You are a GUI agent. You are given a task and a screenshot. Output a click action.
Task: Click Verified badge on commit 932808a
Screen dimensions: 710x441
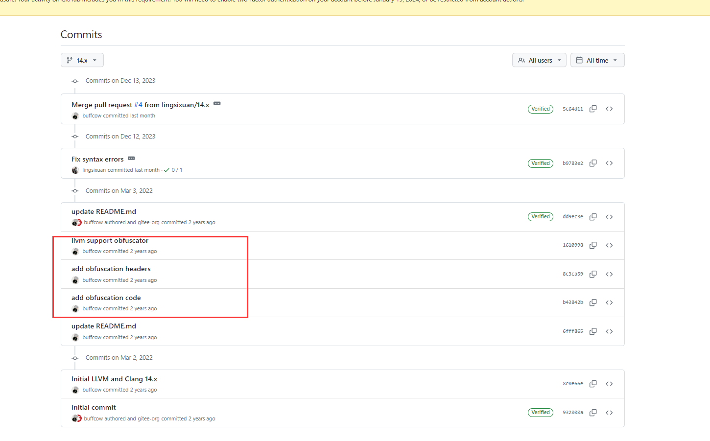tap(541, 412)
